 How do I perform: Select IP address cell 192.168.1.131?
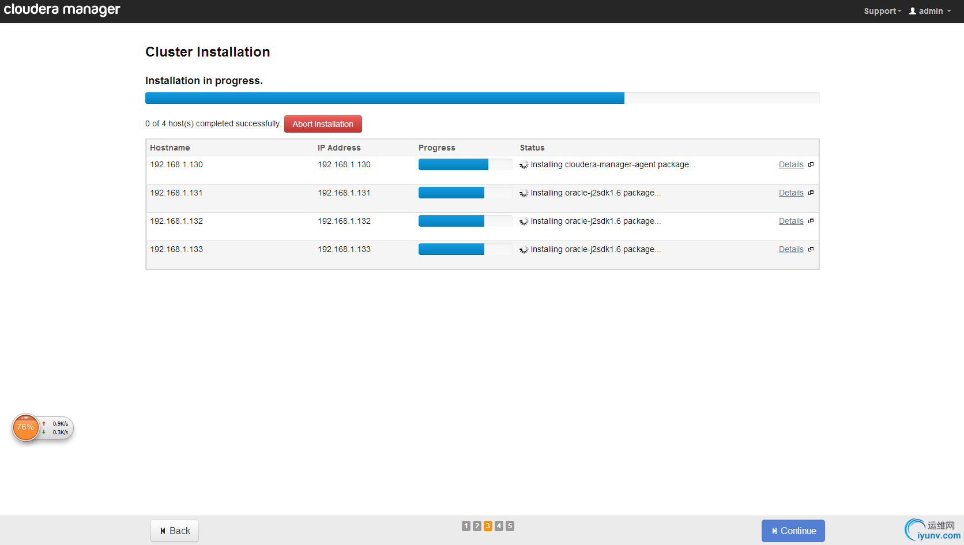pos(344,193)
